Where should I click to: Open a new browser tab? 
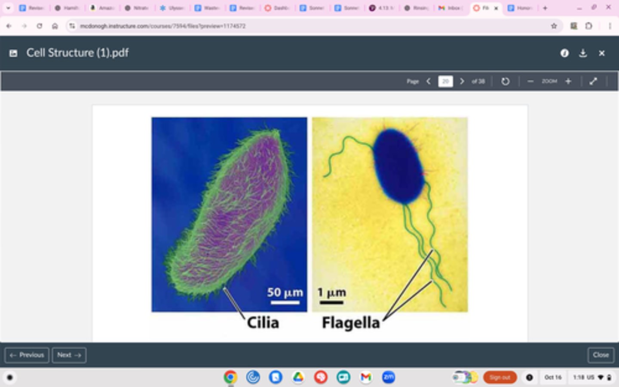point(545,8)
